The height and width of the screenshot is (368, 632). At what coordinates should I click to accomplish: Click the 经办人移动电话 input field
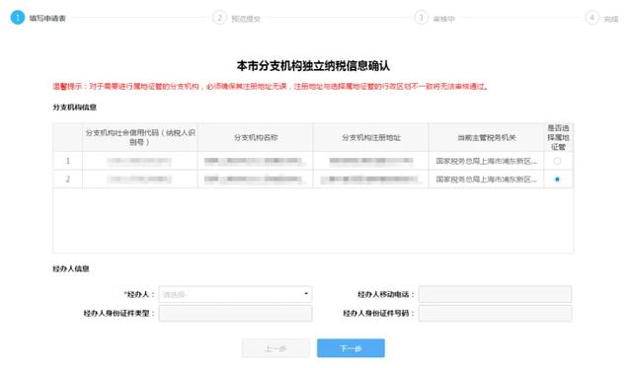495,294
